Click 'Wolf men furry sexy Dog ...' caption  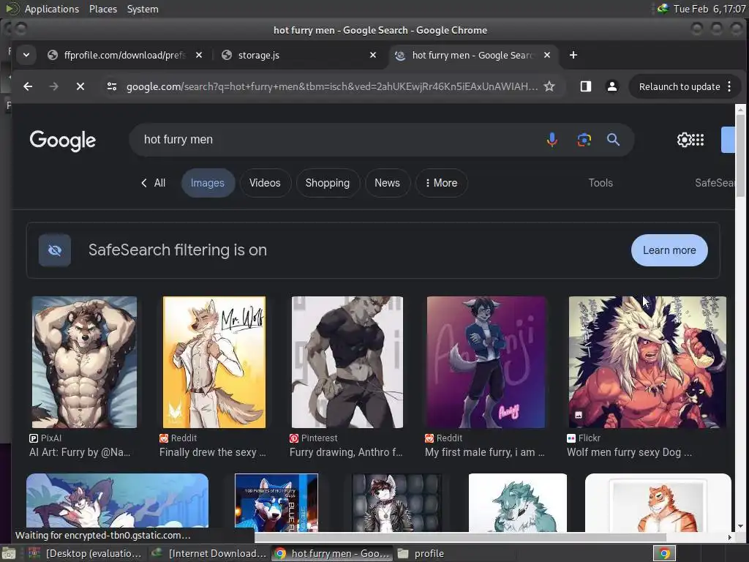pos(629,452)
